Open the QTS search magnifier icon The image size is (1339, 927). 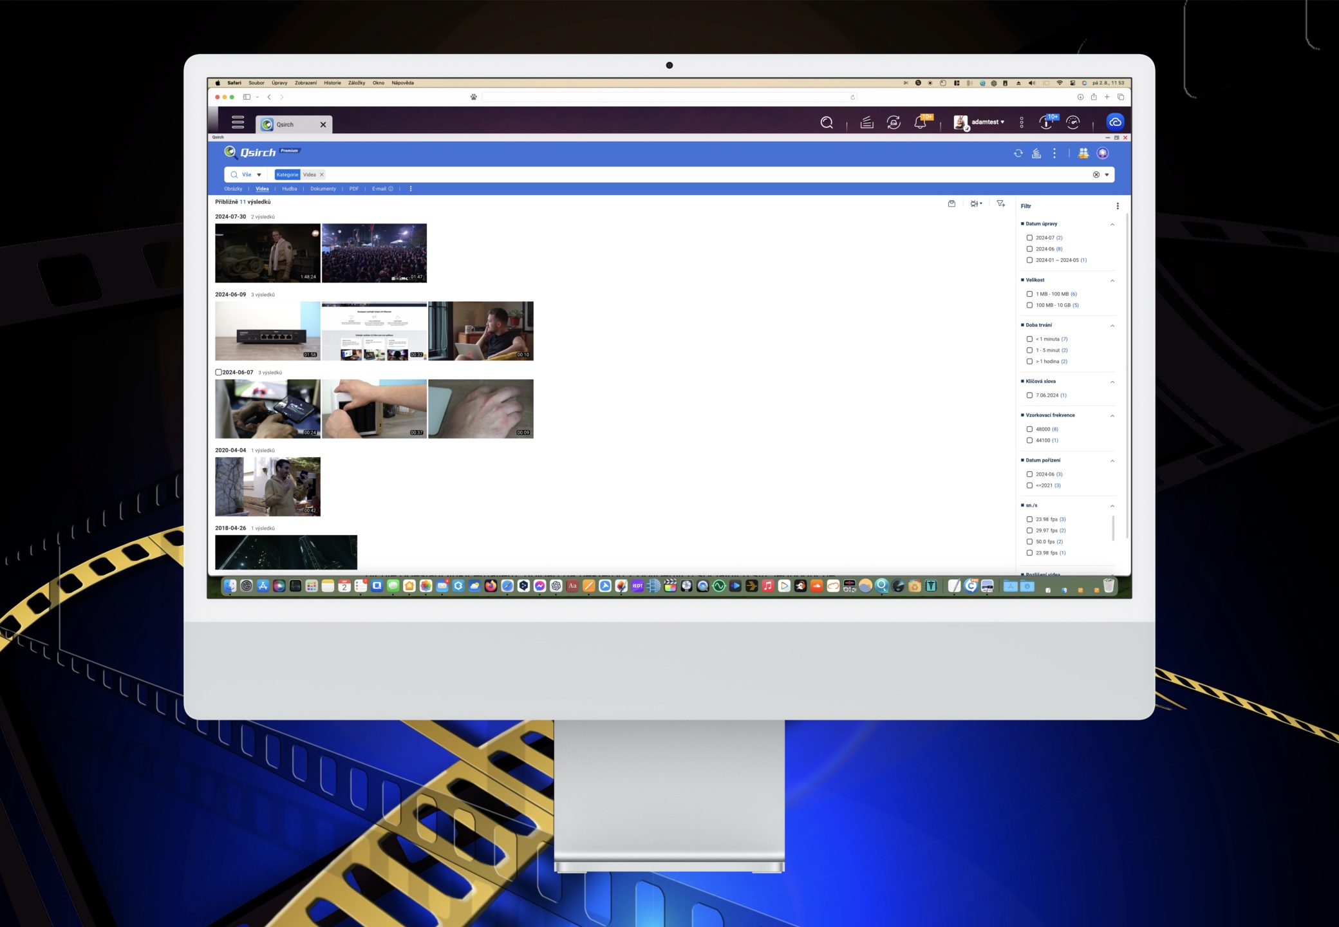tap(827, 122)
